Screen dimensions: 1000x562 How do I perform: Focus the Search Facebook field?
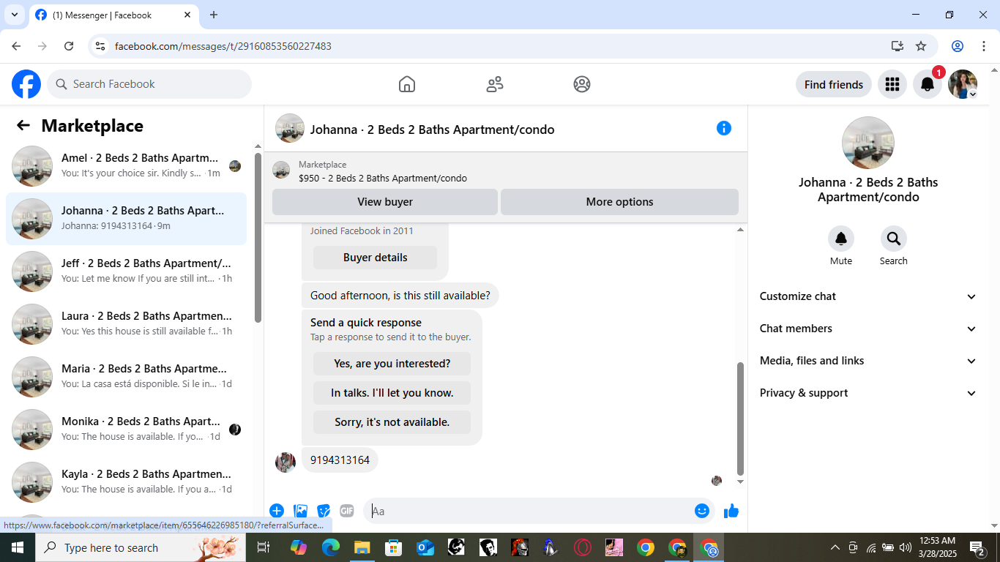[x=149, y=84]
